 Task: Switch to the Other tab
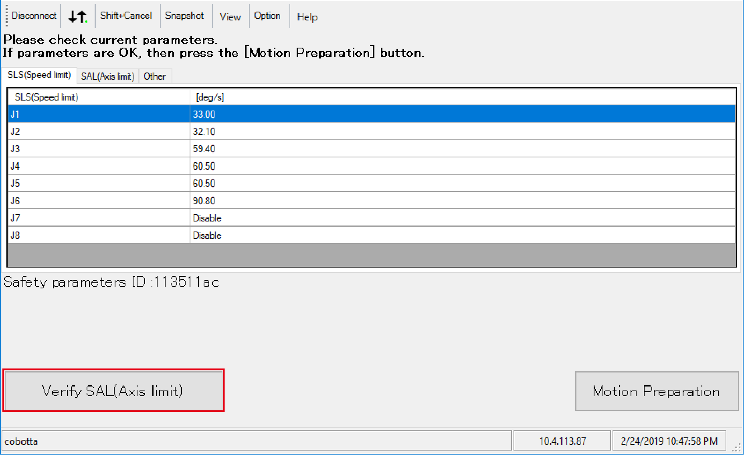155,76
